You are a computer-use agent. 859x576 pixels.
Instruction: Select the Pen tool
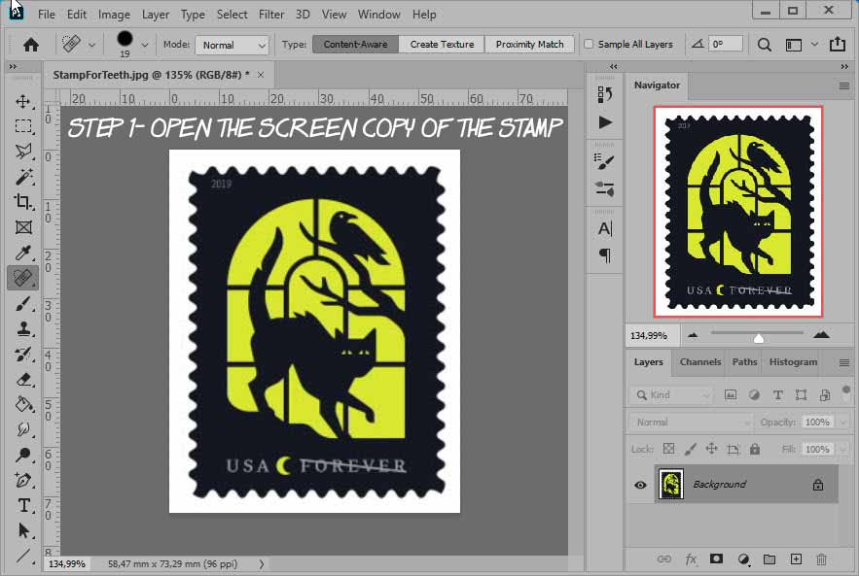point(23,480)
